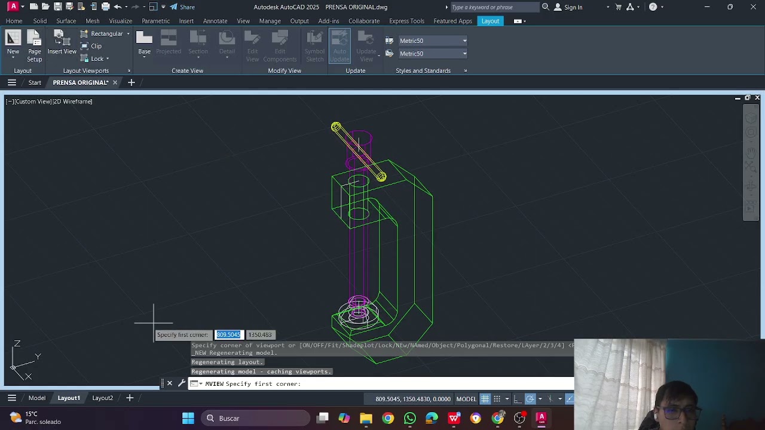Image resolution: width=765 pixels, height=430 pixels.
Task: Expand the Layout Viewports panel launcher arrow
Action: tap(129, 71)
